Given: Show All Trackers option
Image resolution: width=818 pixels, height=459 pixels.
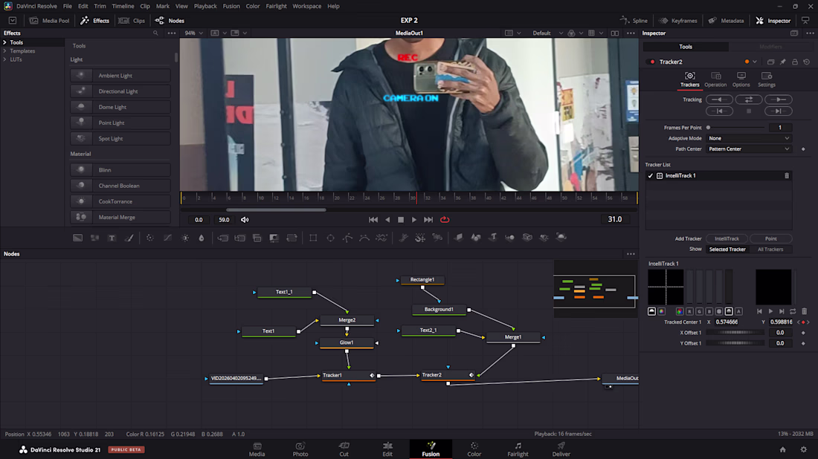Looking at the screenshot, I should pyautogui.click(x=770, y=249).
